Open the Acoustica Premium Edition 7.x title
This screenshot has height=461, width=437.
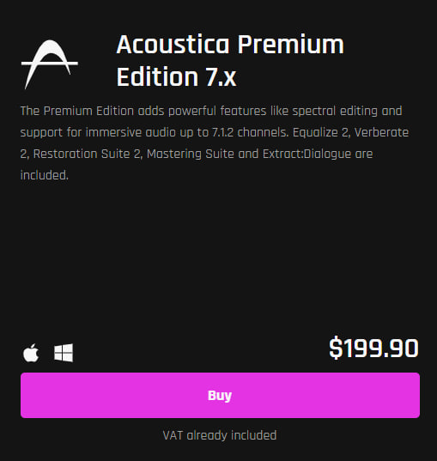pyautogui.click(x=230, y=61)
